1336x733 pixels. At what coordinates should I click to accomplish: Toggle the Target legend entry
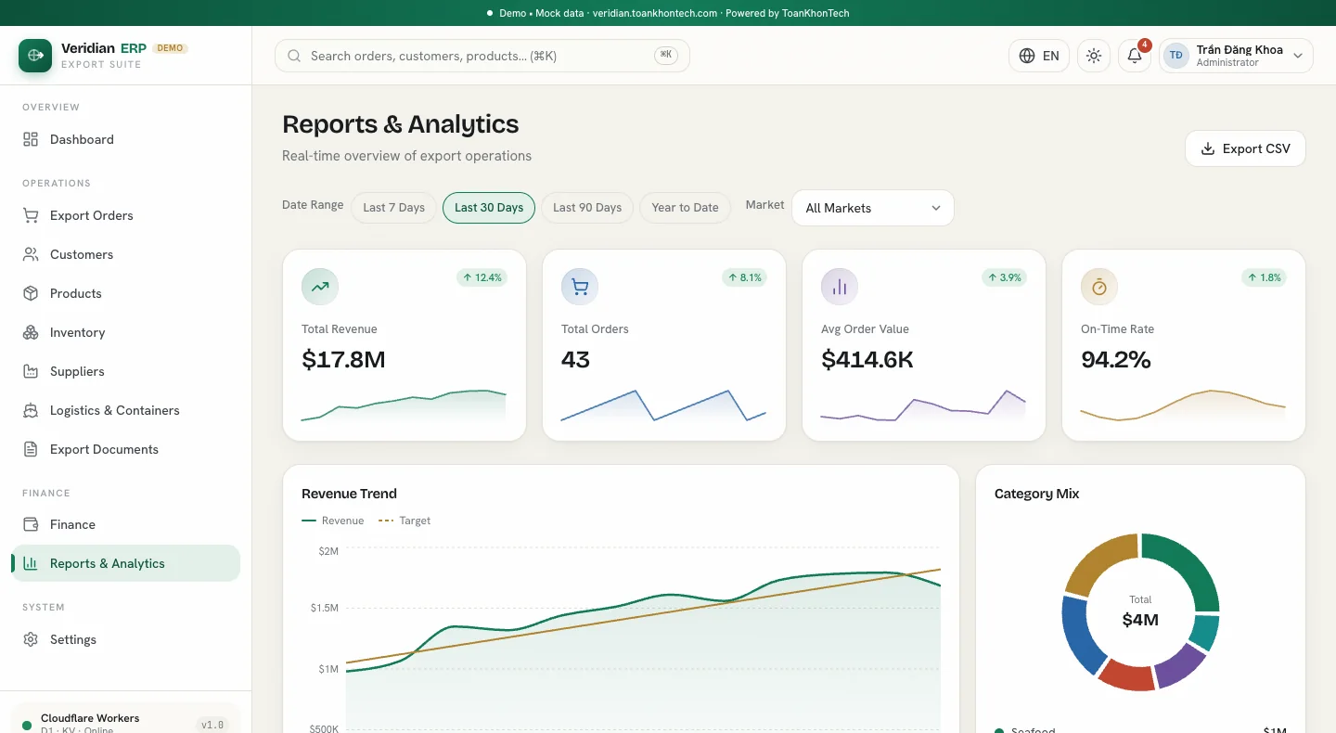(x=405, y=521)
